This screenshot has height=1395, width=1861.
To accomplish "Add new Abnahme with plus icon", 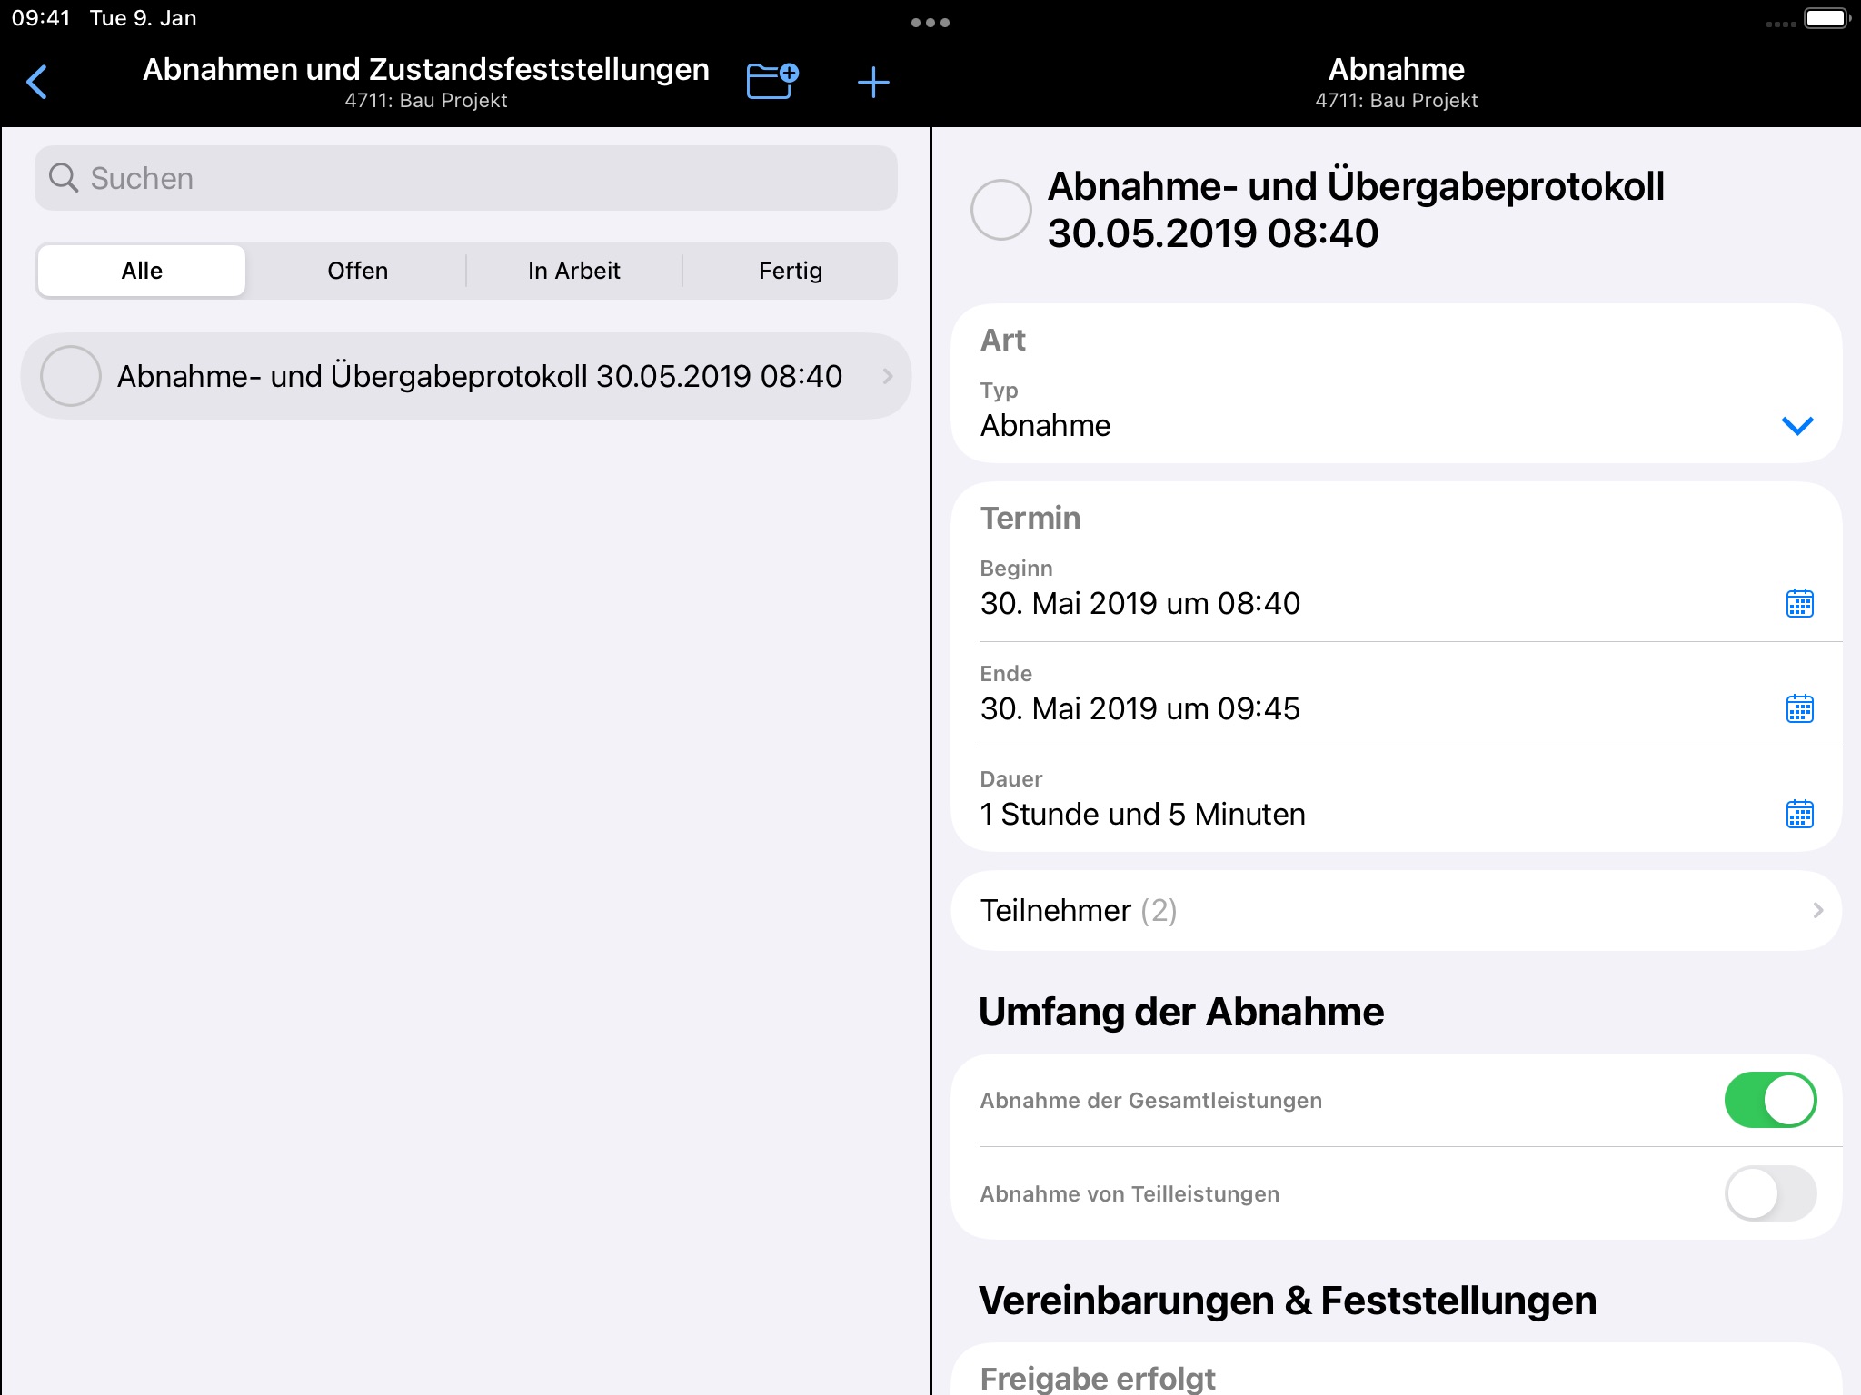I will point(873,83).
